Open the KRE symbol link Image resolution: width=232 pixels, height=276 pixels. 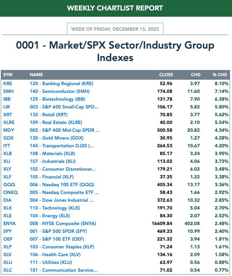point(8,84)
